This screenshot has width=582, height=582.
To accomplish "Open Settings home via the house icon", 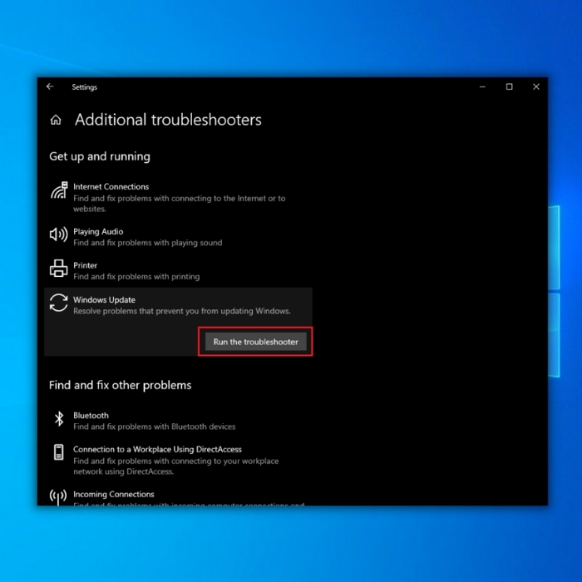I will [56, 120].
